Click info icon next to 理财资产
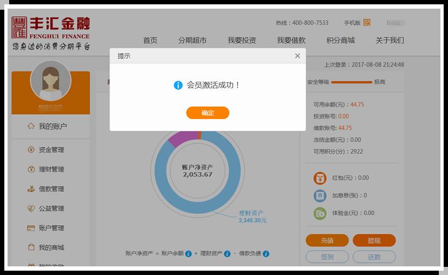448x275 pixels. (x=227, y=253)
